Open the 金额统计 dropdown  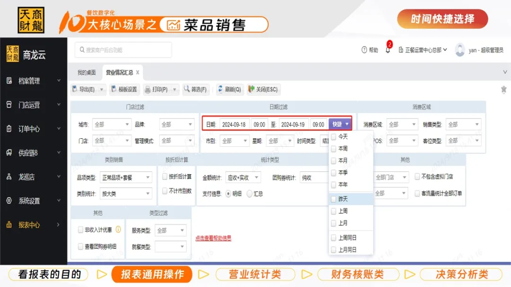click(243, 177)
